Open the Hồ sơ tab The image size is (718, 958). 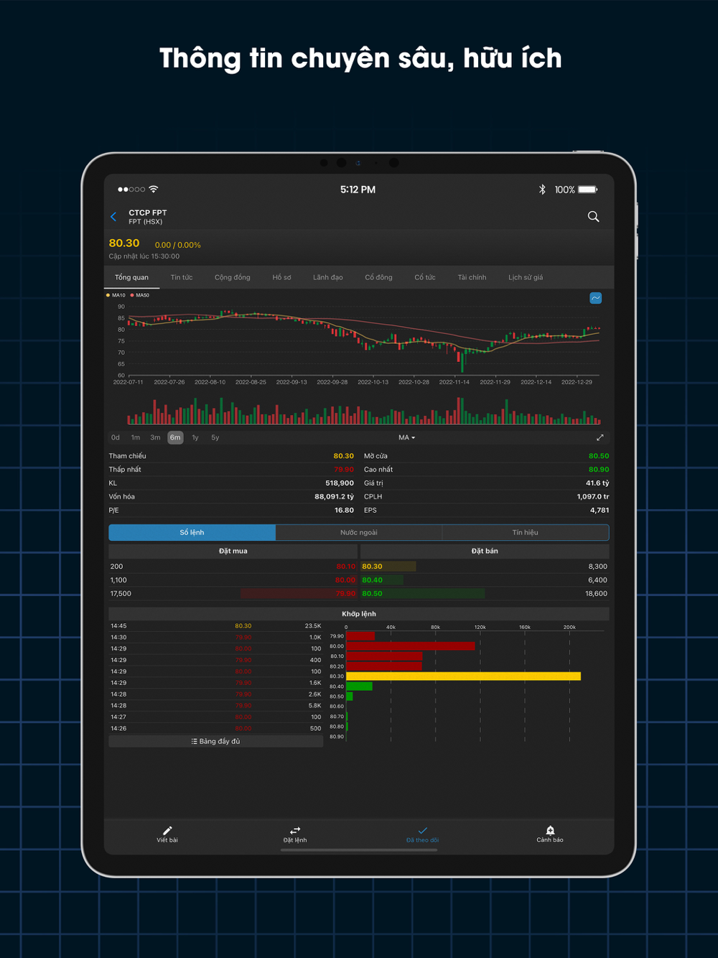(x=281, y=277)
